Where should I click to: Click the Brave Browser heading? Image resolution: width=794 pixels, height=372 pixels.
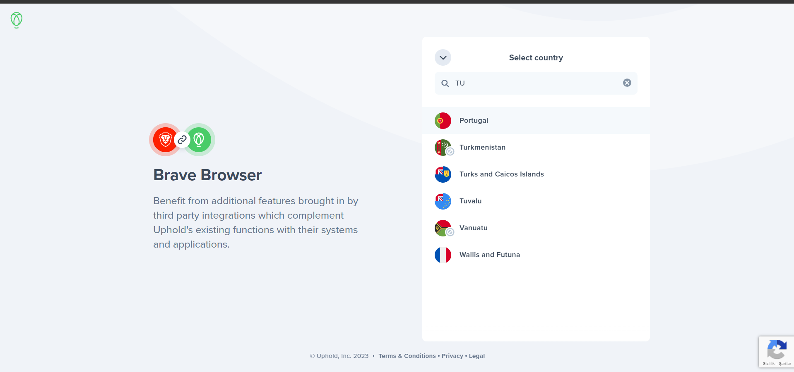click(x=207, y=175)
